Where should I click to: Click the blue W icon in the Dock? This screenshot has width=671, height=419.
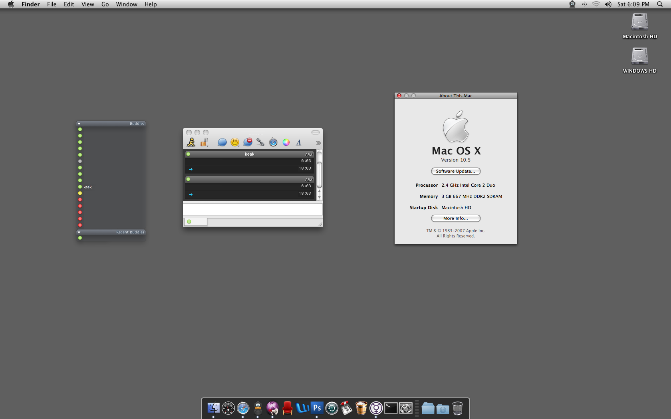(x=302, y=408)
